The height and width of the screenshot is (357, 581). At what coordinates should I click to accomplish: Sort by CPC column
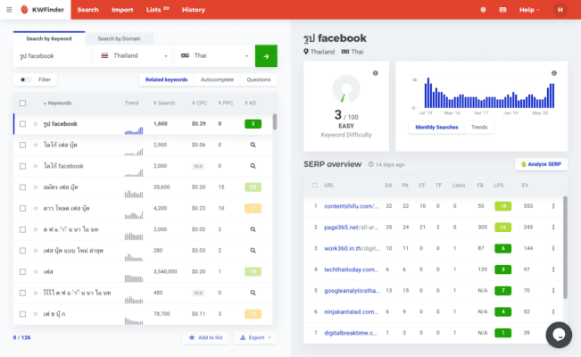[199, 103]
